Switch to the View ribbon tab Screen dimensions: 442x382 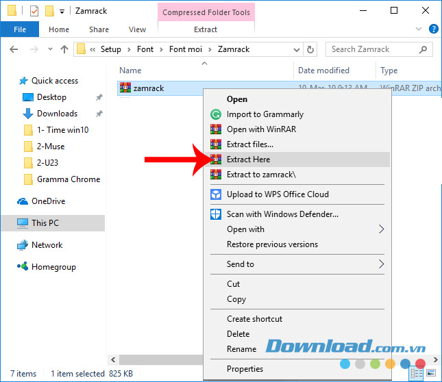pos(137,29)
